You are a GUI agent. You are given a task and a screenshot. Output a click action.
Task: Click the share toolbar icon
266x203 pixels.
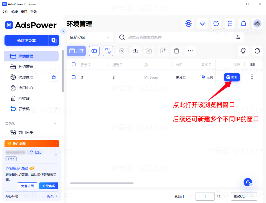point(163,51)
